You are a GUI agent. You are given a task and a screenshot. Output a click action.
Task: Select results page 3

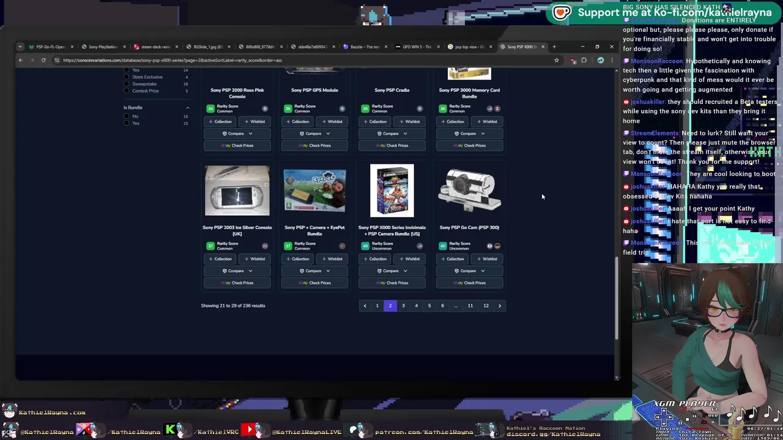(403, 306)
